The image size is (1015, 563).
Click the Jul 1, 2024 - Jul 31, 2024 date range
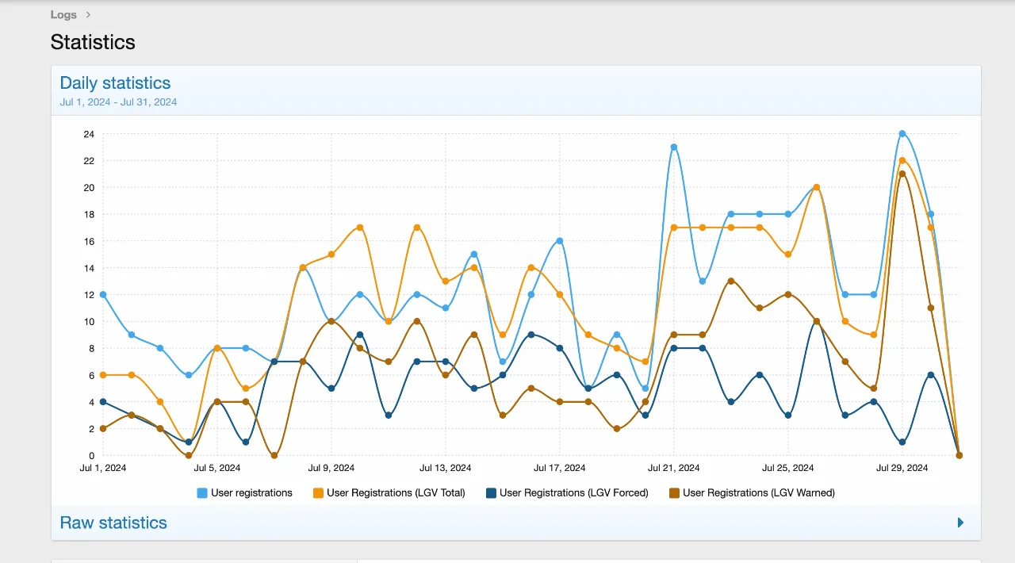(x=118, y=102)
